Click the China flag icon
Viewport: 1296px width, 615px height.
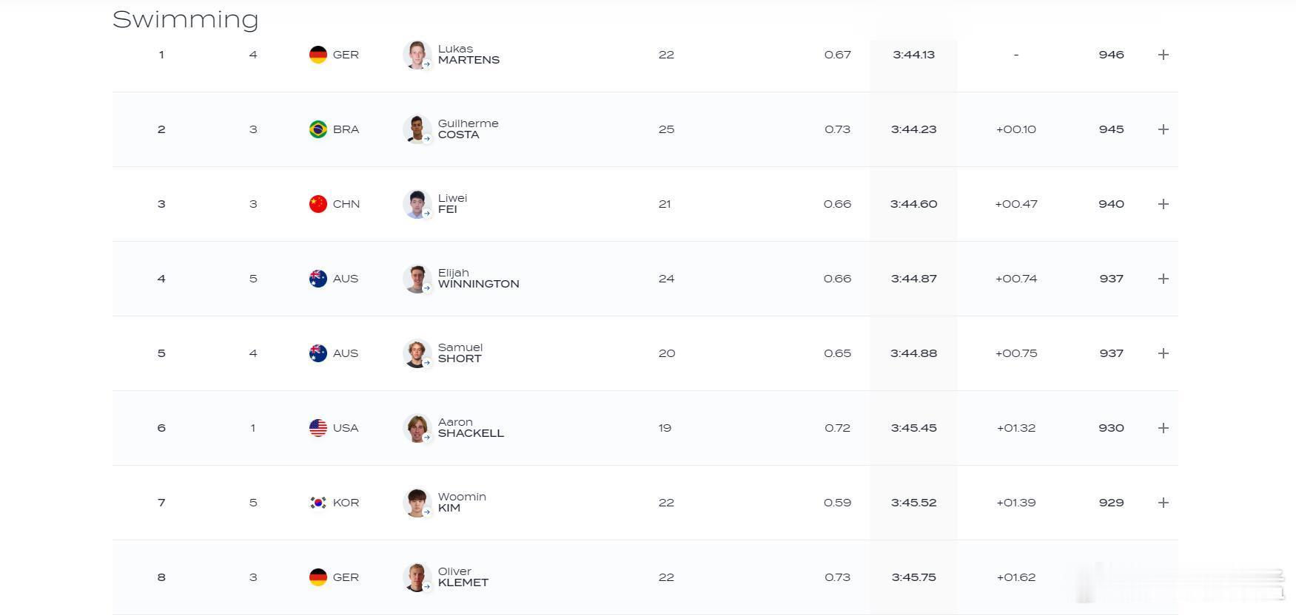(318, 204)
